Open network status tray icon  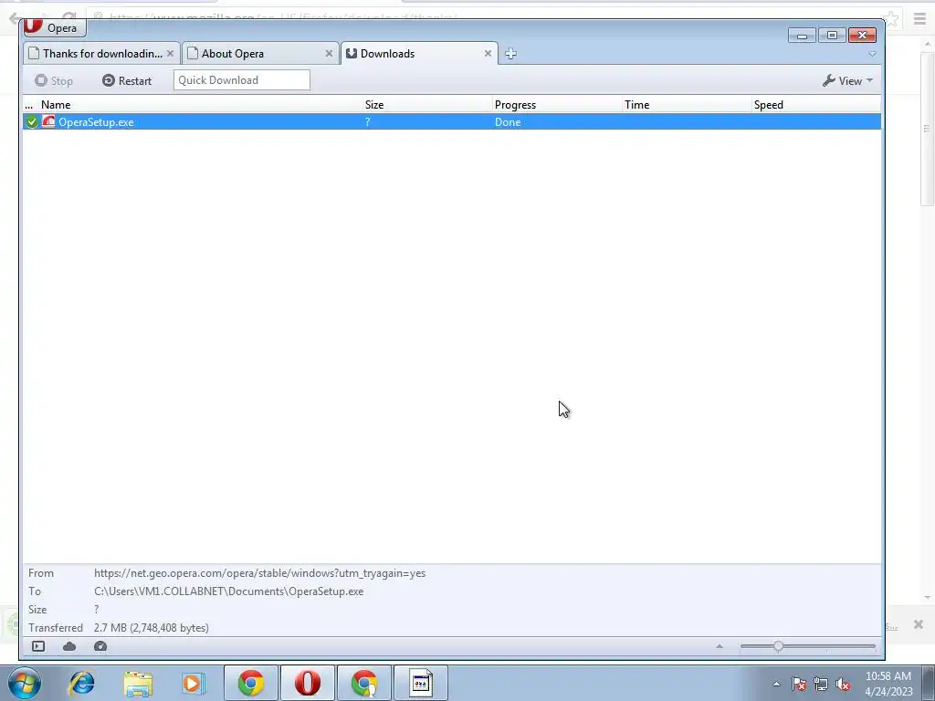(x=821, y=684)
